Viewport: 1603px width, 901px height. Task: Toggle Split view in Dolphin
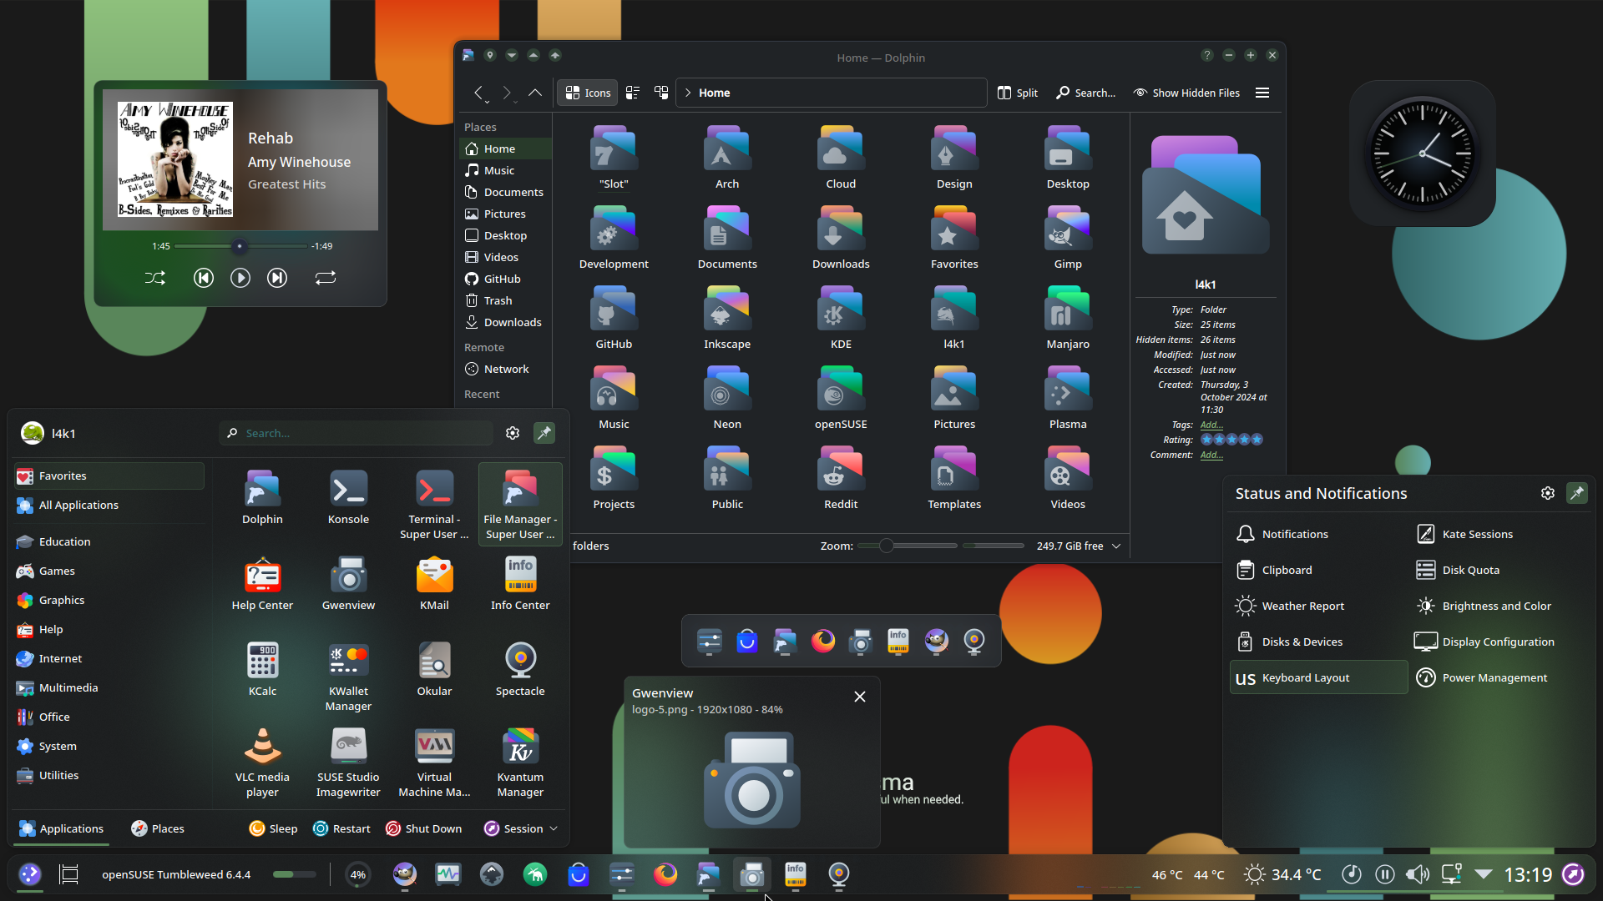pyautogui.click(x=1018, y=93)
